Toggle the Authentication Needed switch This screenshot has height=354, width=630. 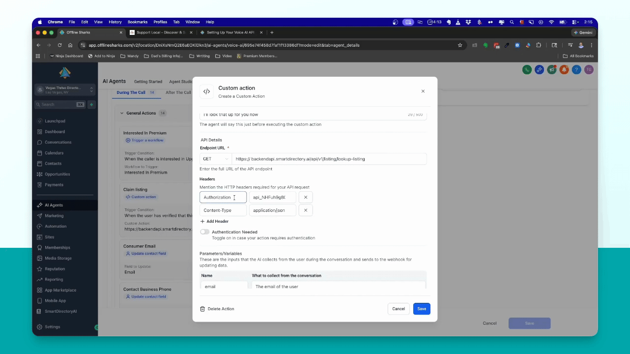204,232
